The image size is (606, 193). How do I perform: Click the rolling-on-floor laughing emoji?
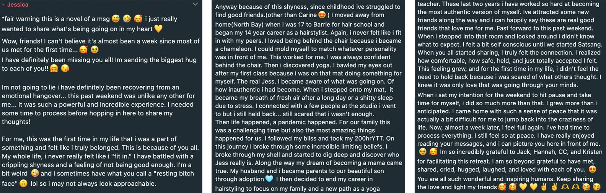(127, 19)
